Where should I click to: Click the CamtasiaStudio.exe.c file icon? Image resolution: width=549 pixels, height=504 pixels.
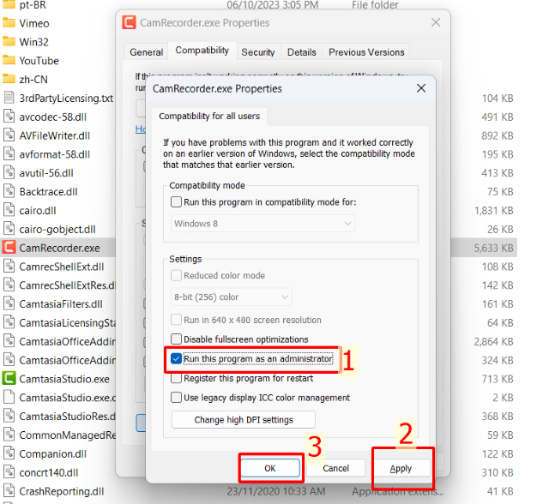9,398
